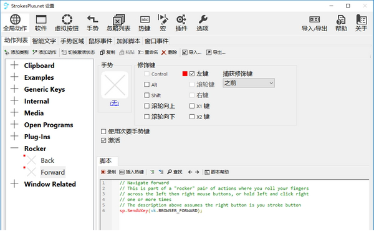Click 添加类别 add category toolbar button
Viewport: 374px width, 239px height.
click(16, 52)
